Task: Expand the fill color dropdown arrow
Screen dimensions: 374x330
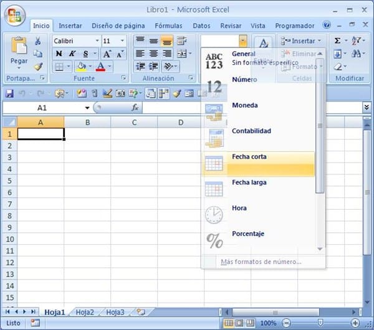Action: [x=90, y=67]
